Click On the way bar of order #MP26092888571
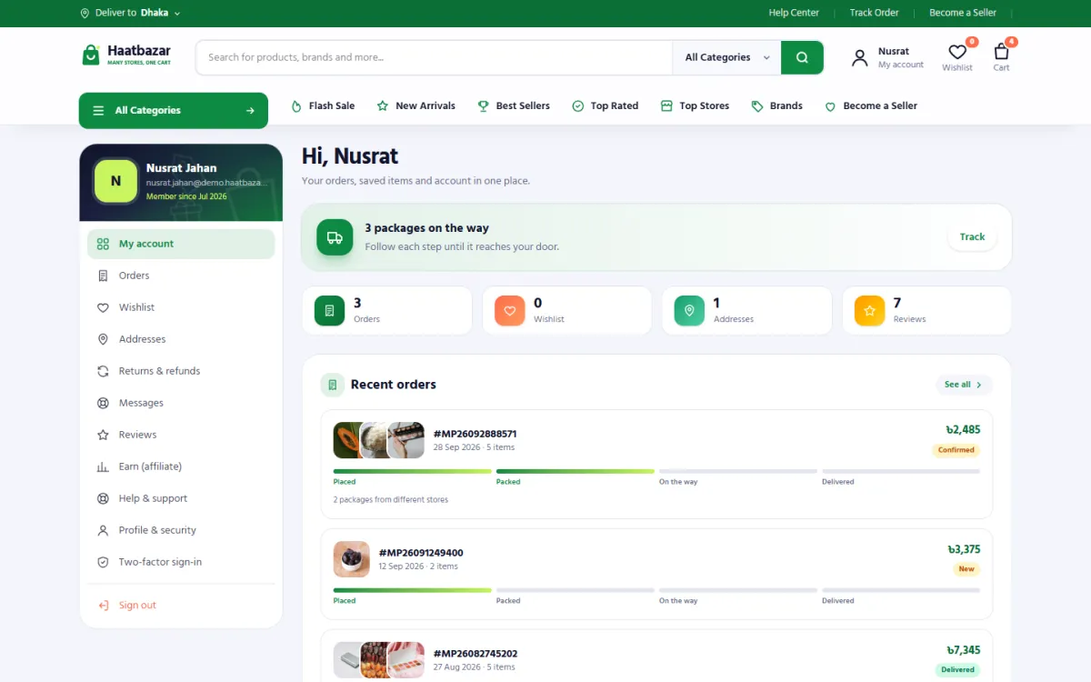 point(738,471)
